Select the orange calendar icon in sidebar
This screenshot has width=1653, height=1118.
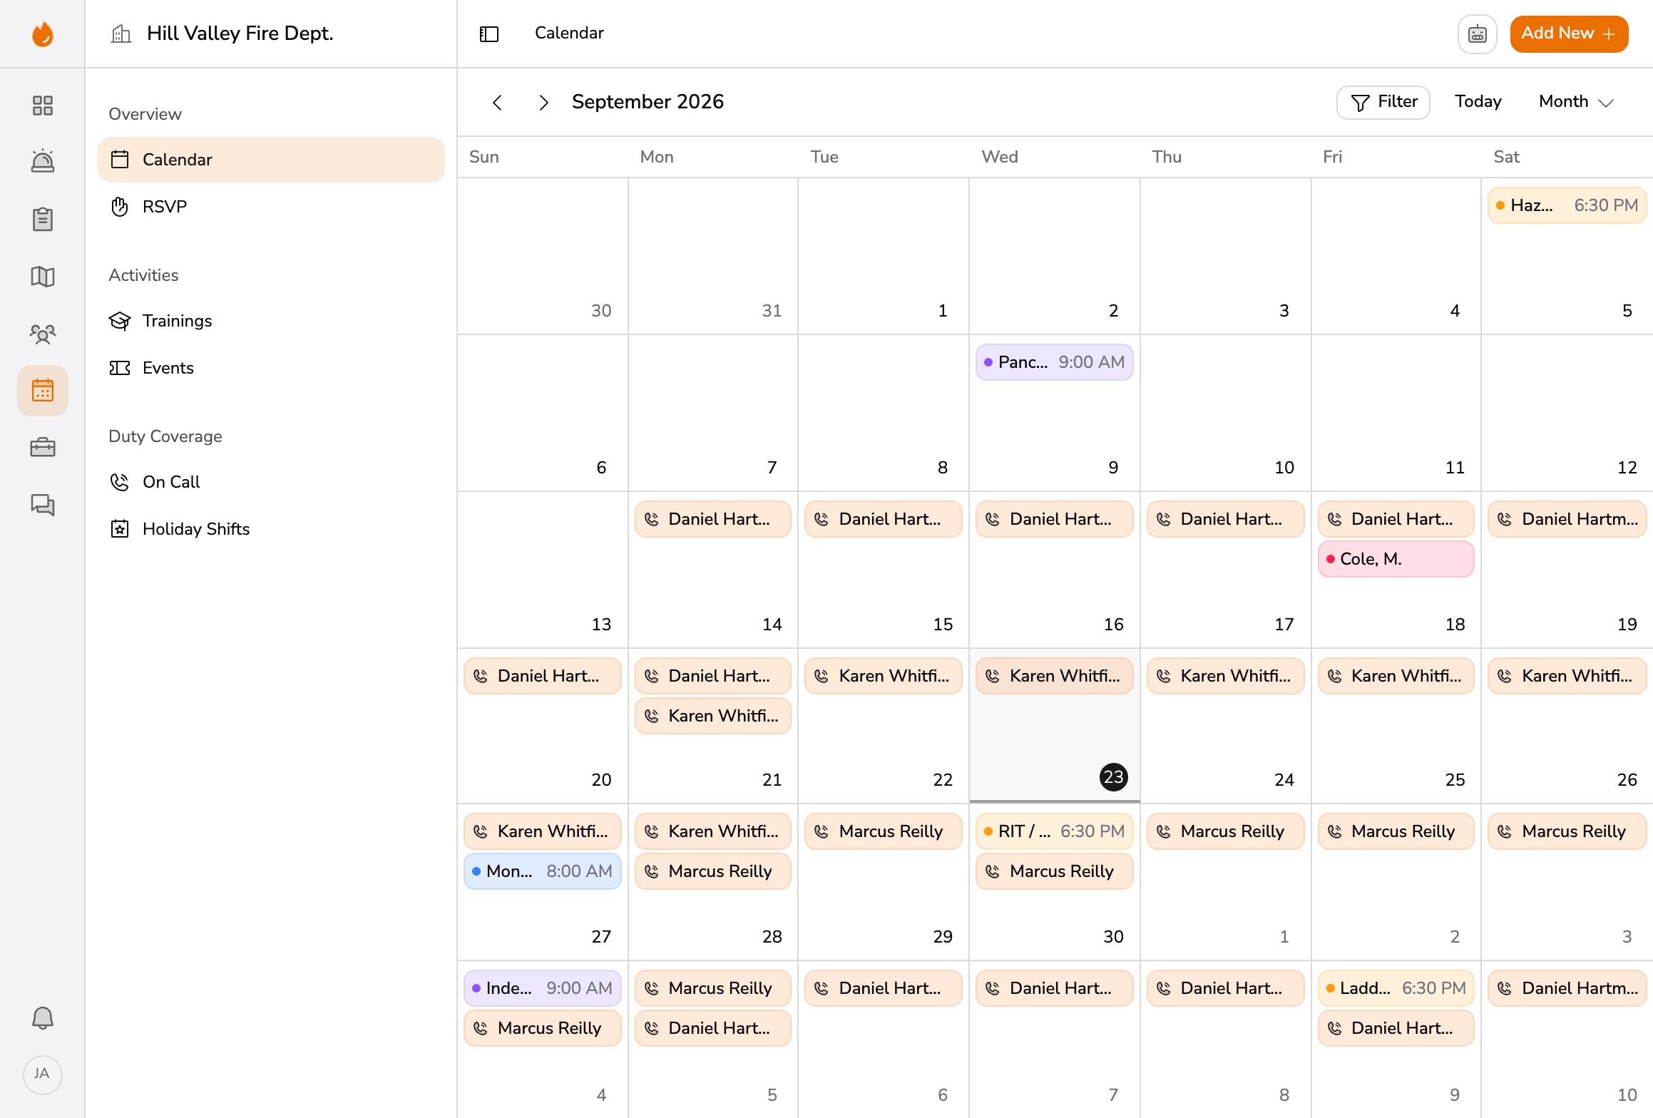click(x=43, y=391)
